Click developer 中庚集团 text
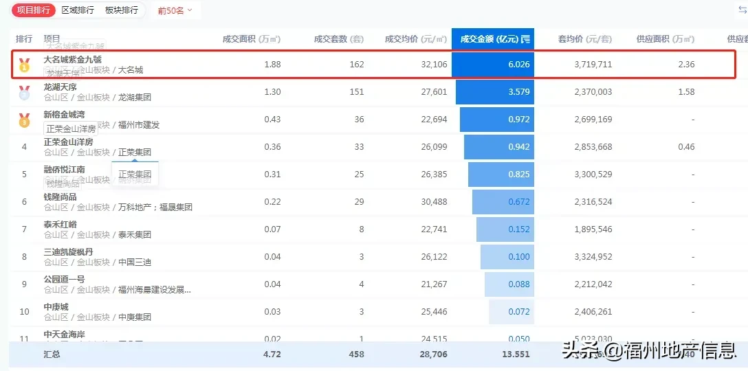Image resolution: width=748 pixels, height=371 pixels. 135,317
